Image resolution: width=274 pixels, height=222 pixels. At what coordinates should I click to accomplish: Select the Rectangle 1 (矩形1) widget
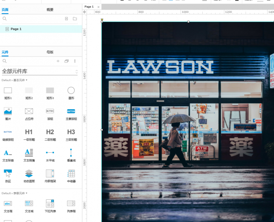[x=8, y=93]
